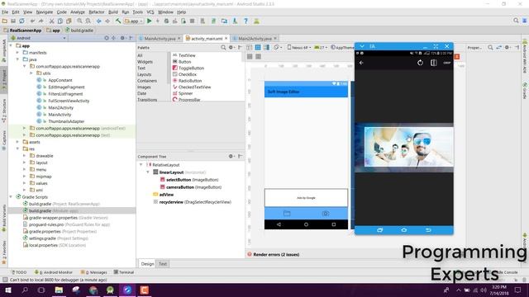529x297 pixels.
Task: Click the Find magnifier icon in toolbar
Action: click(x=79, y=21)
